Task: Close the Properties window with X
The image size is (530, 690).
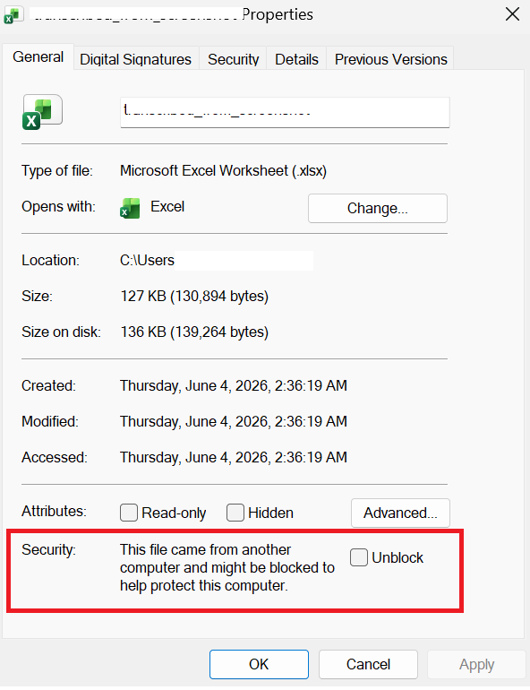Action: coord(512,14)
